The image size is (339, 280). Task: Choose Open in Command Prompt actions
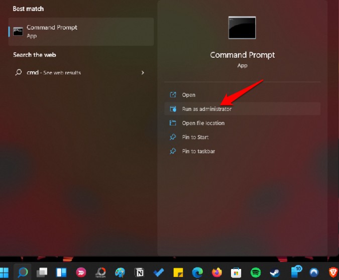pyautogui.click(x=242, y=95)
